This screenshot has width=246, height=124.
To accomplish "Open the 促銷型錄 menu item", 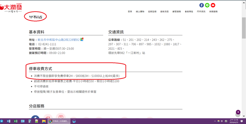I will 152,12.
